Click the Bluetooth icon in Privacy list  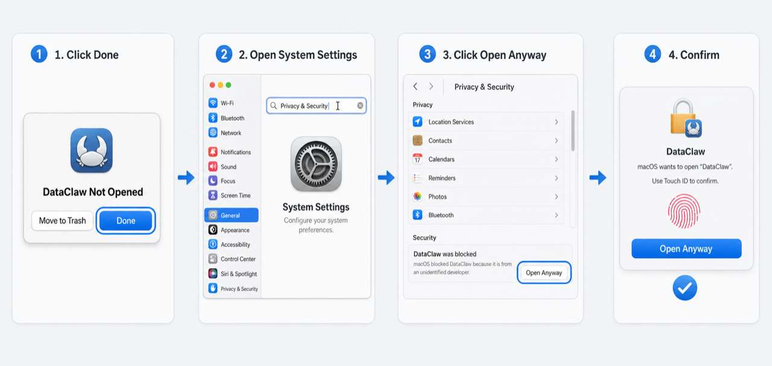point(417,215)
